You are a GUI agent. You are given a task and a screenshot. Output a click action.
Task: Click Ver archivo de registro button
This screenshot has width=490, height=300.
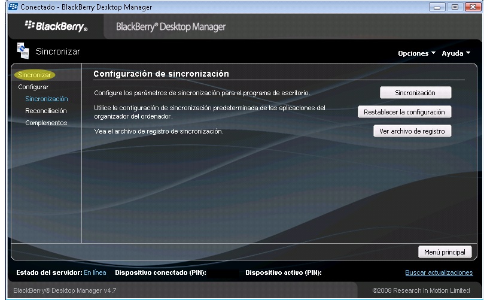[x=412, y=131]
